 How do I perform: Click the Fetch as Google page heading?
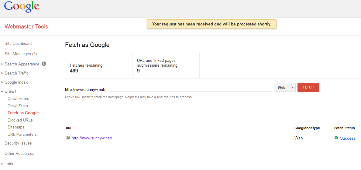(87, 45)
